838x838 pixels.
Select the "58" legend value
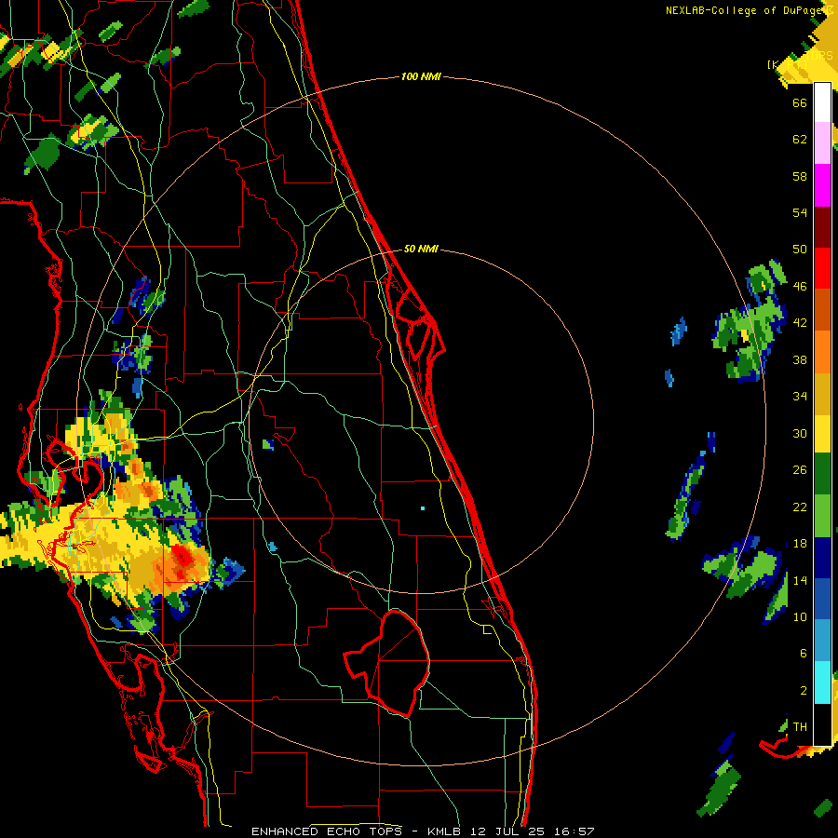800,176
